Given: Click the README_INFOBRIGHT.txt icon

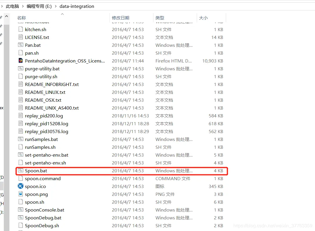Looking at the screenshot, I should tap(21, 84).
